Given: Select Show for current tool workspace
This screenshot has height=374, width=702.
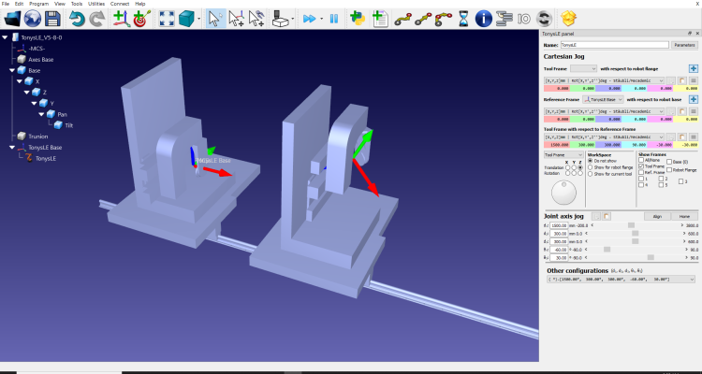Looking at the screenshot, I should coord(590,174).
